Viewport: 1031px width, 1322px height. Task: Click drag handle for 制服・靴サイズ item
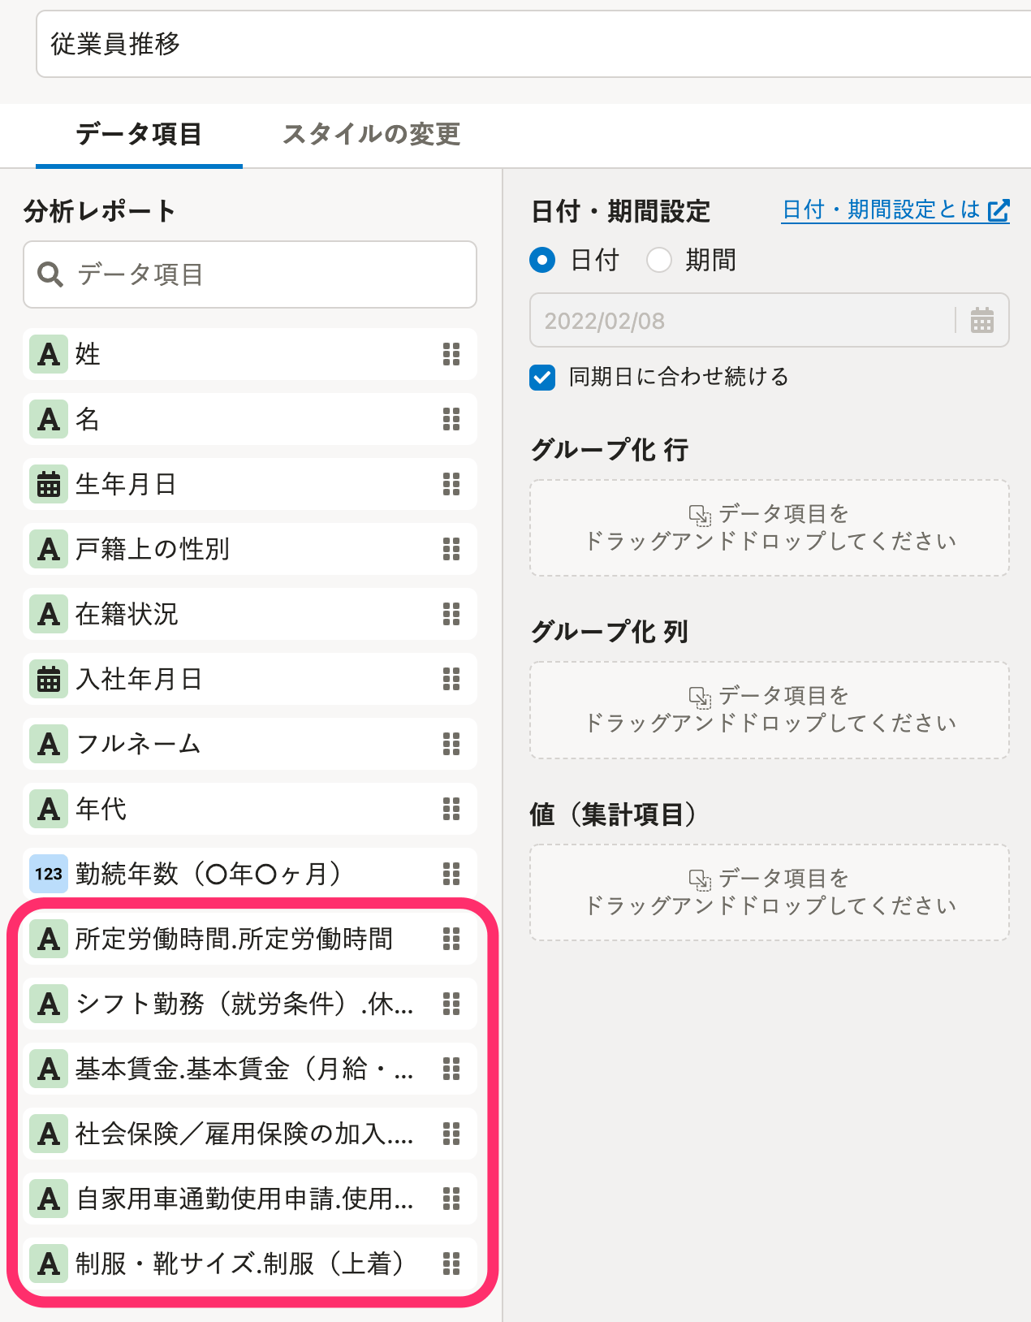point(451,1264)
